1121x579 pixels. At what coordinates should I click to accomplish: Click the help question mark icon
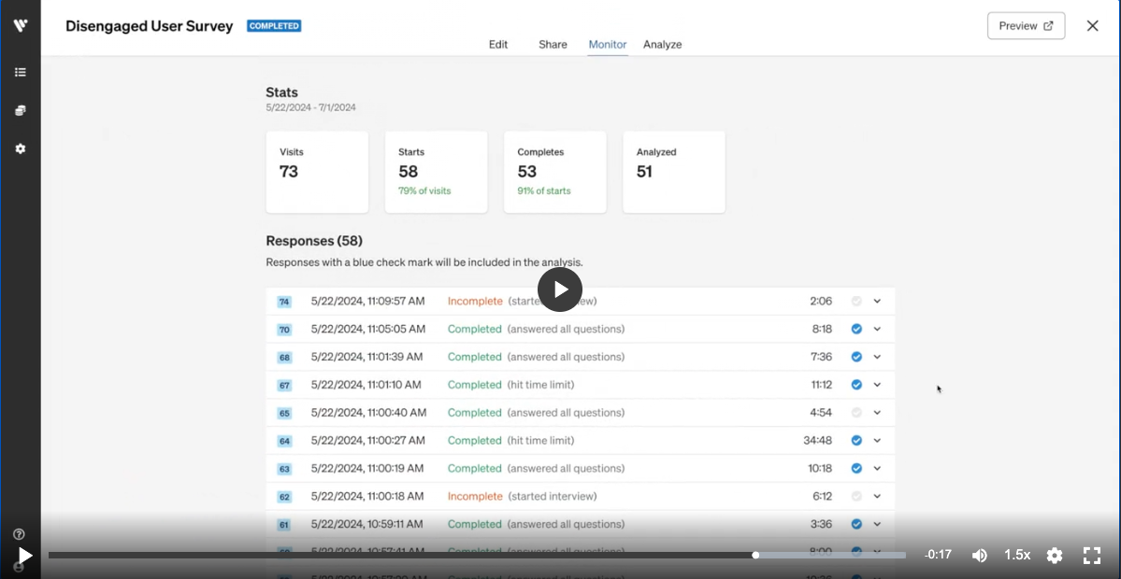(19, 534)
